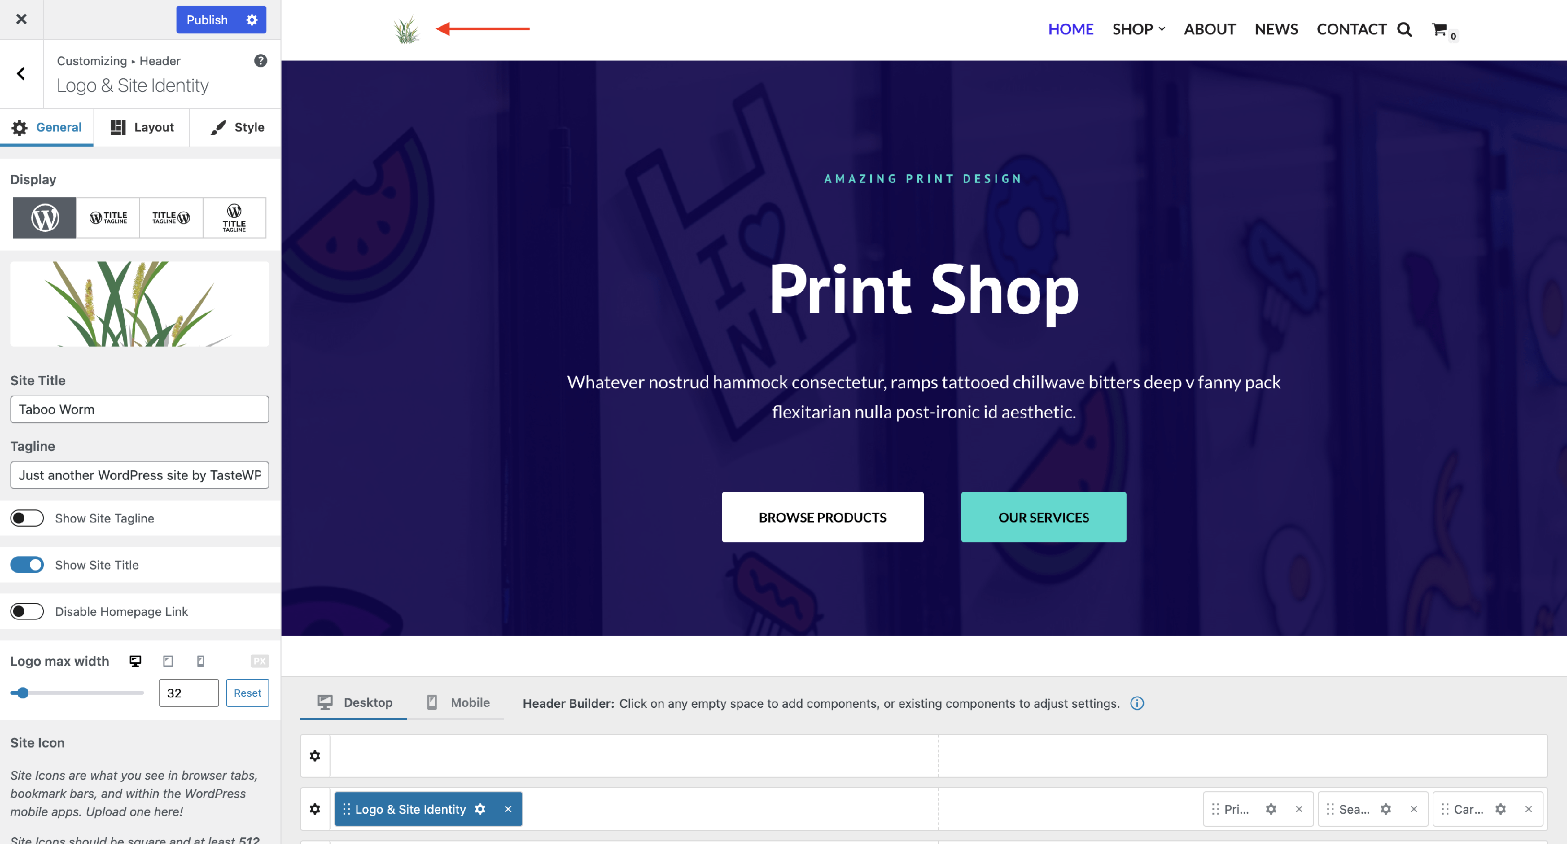This screenshot has width=1567, height=844.
Task: Select logo-only display layout option
Action: 45,218
